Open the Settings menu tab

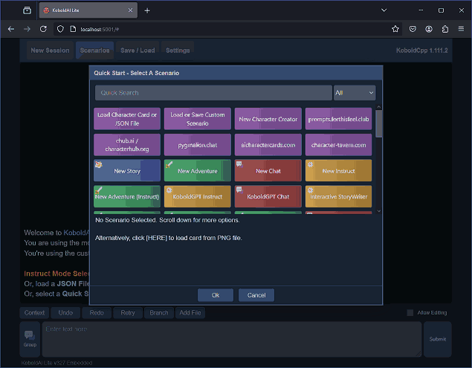178,51
